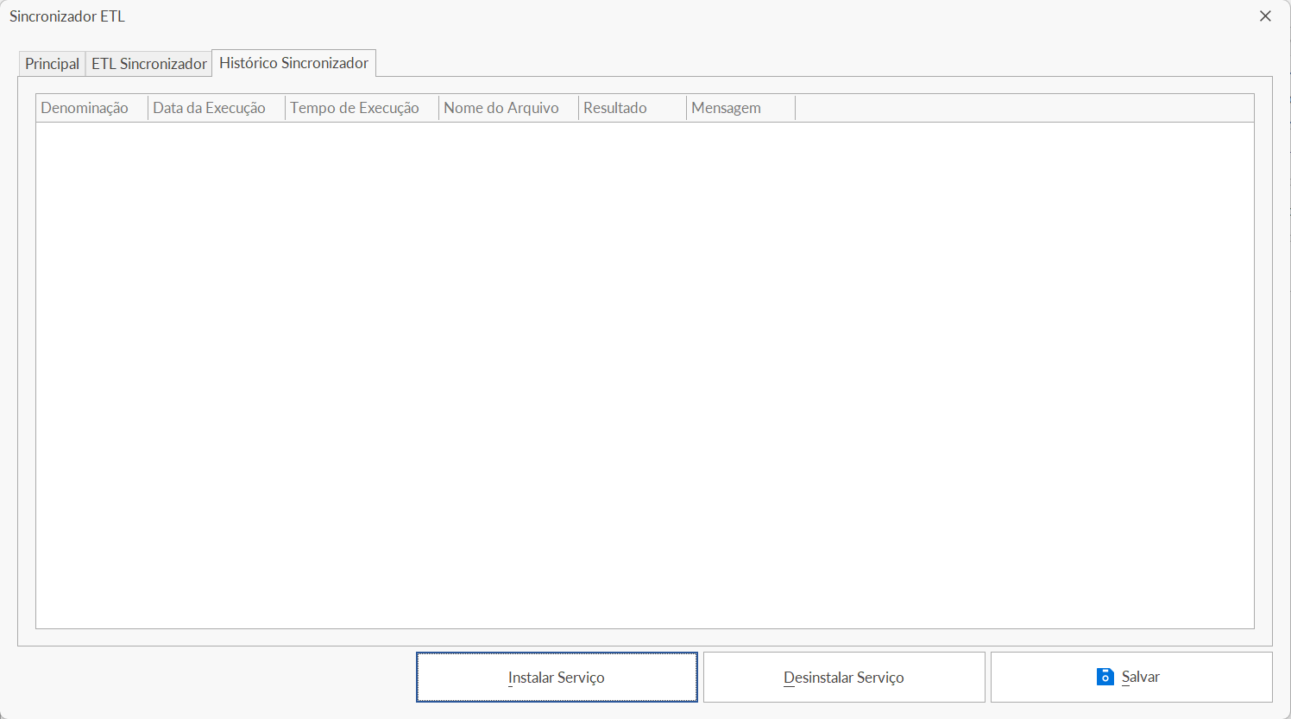Sort by the Denominação column header
The height and width of the screenshot is (719, 1291).
click(85, 108)
